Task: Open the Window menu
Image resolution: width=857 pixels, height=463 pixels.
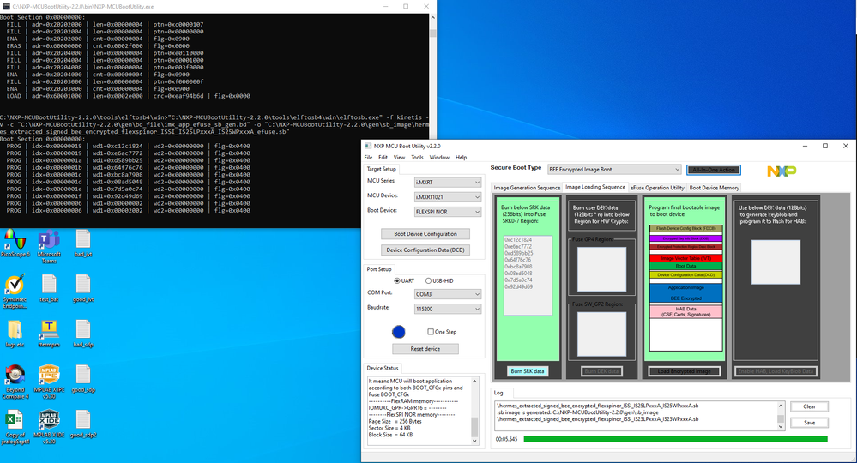Action: pos(439,157)
